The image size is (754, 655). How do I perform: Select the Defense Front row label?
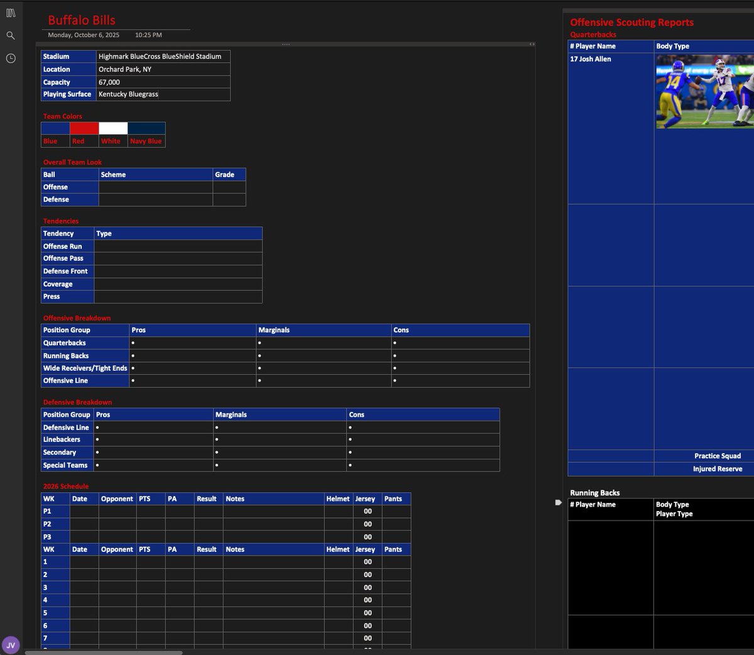click(x=67, y=271)
